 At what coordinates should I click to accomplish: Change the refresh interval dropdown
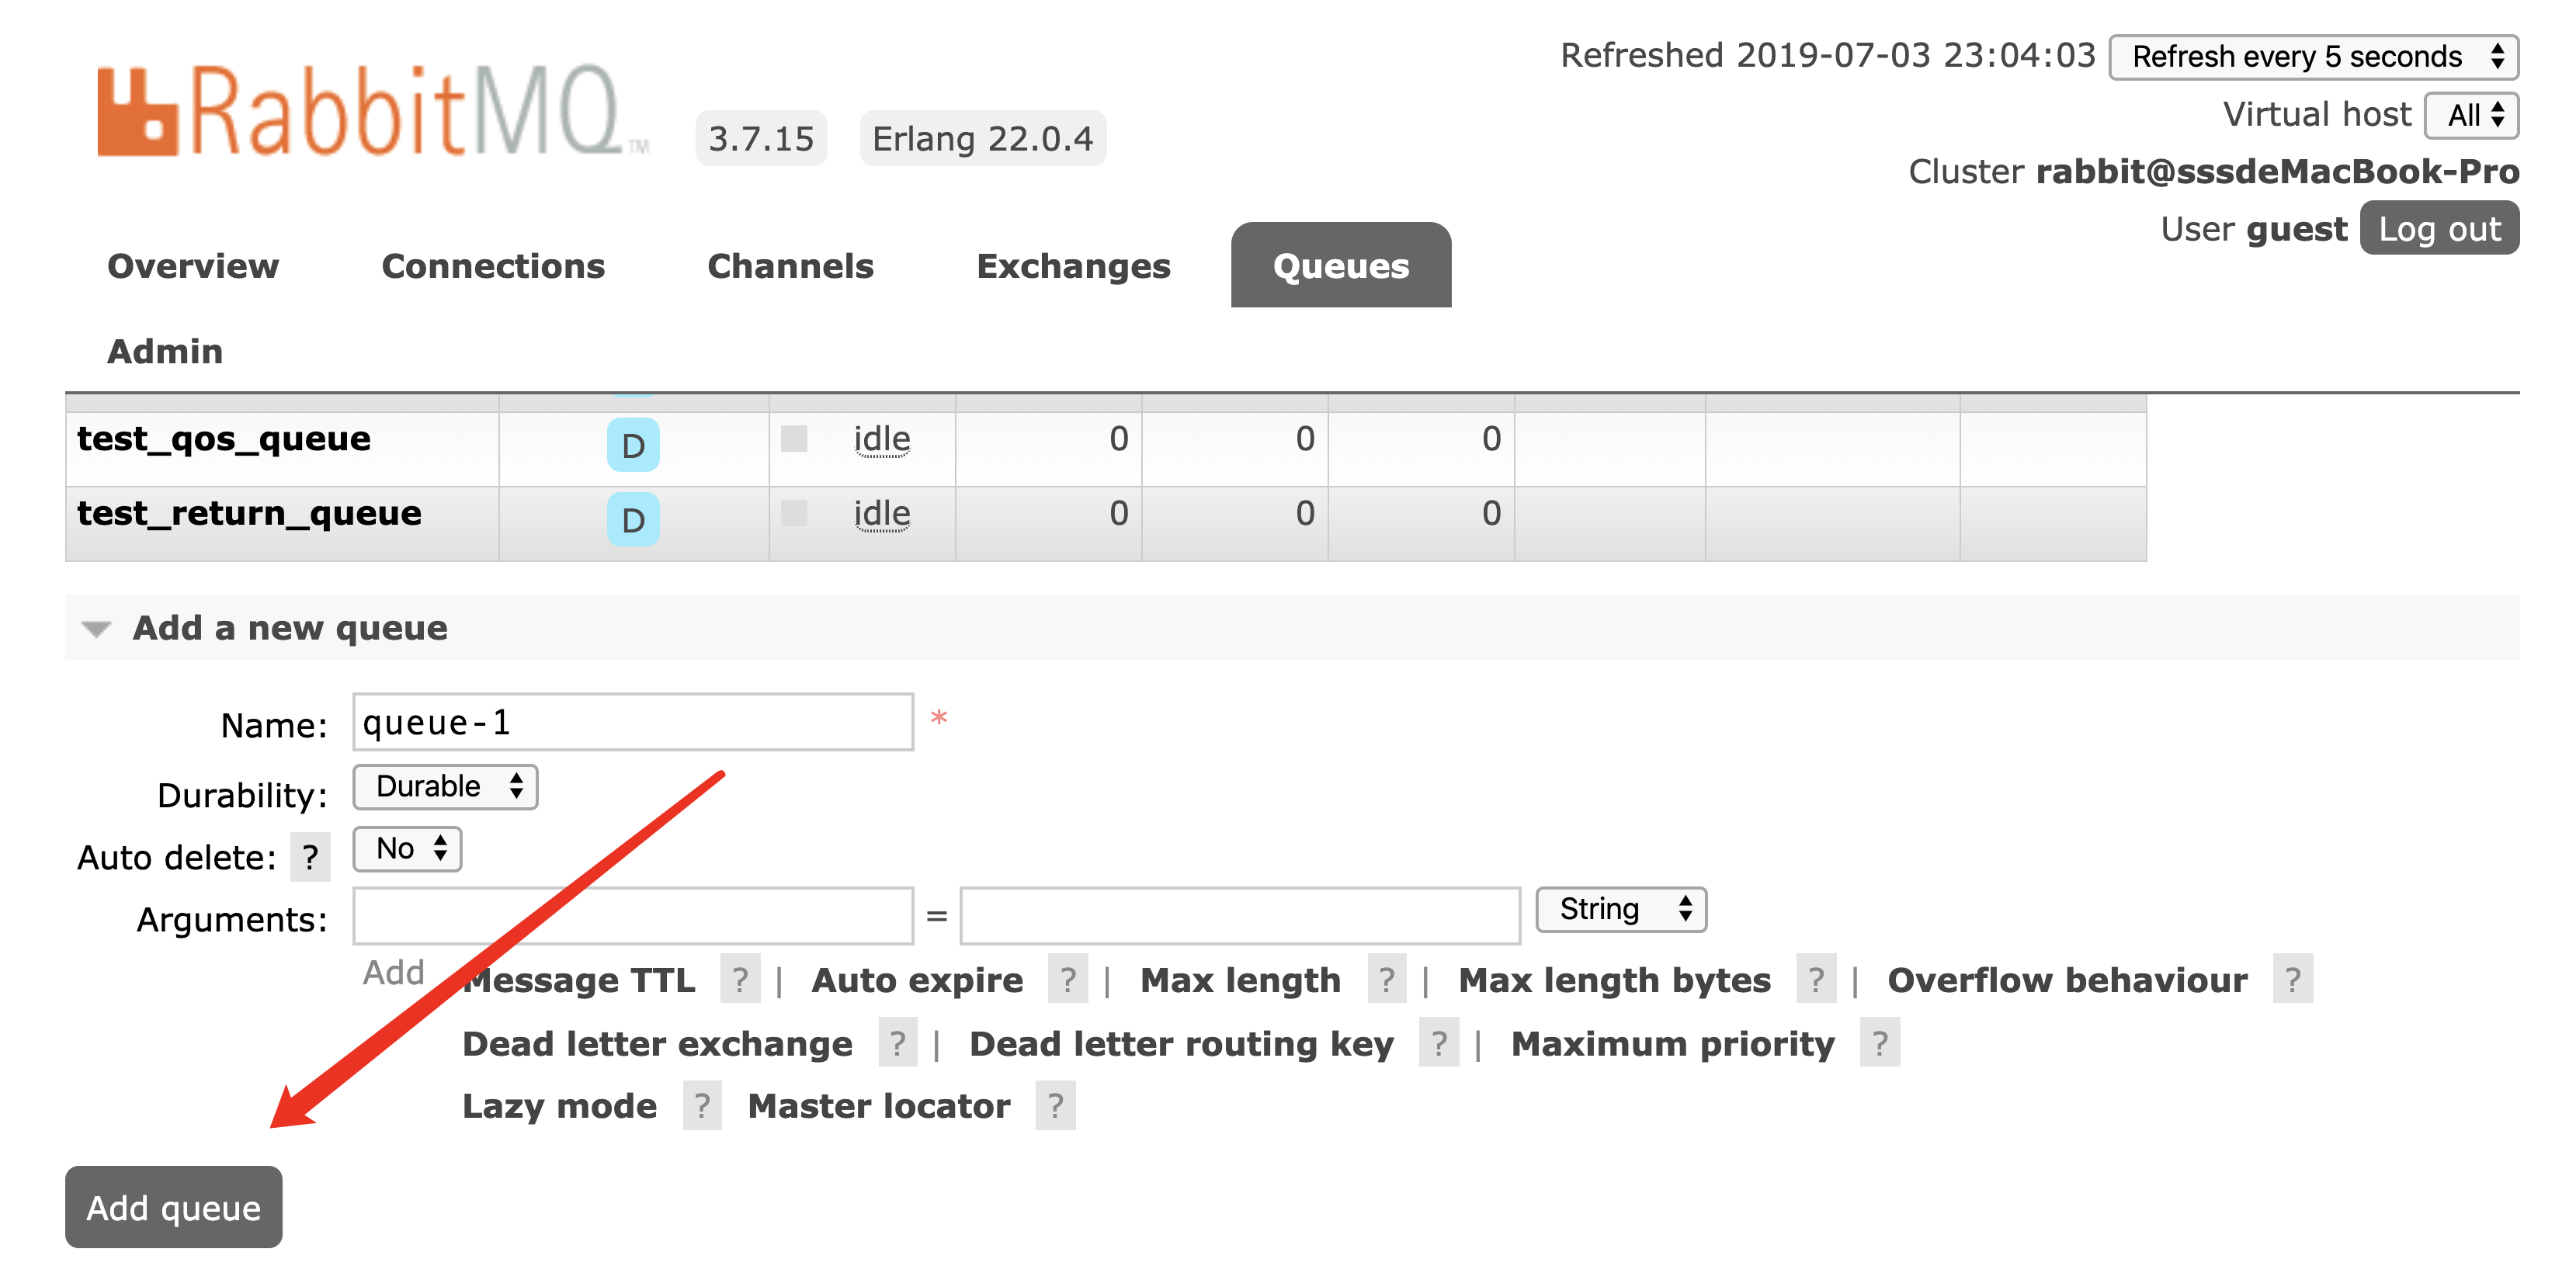[2313, 57]
